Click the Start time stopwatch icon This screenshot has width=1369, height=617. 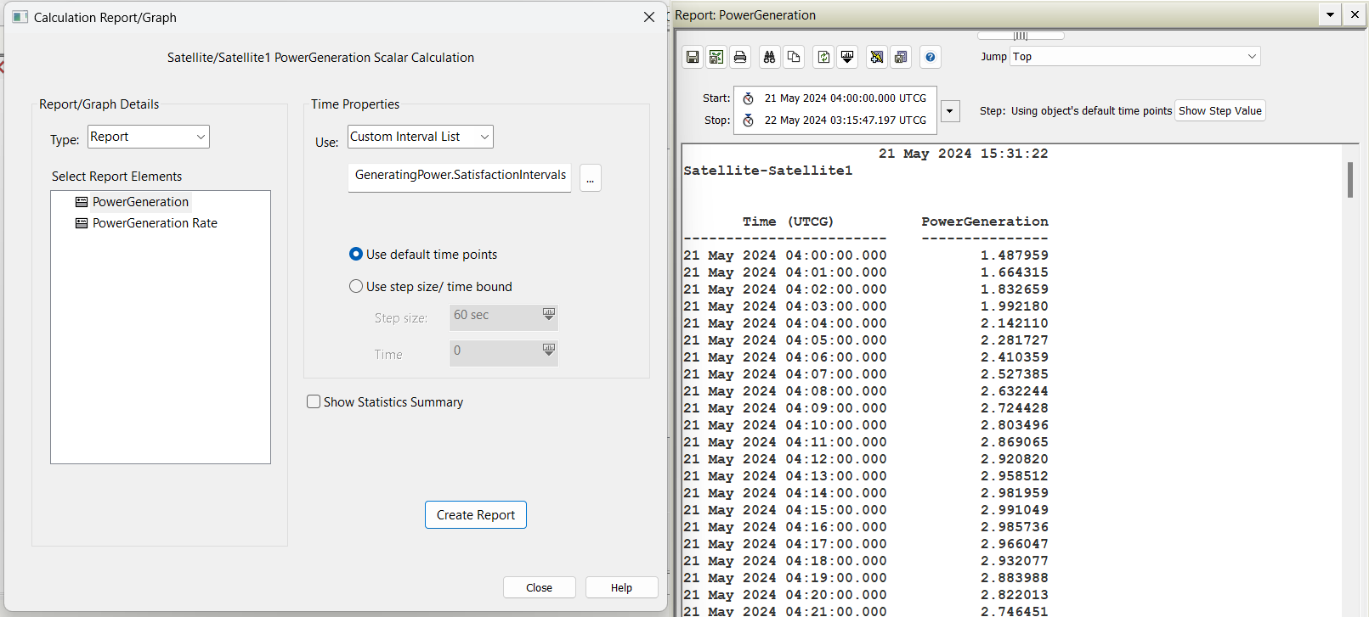click(749, 98)
